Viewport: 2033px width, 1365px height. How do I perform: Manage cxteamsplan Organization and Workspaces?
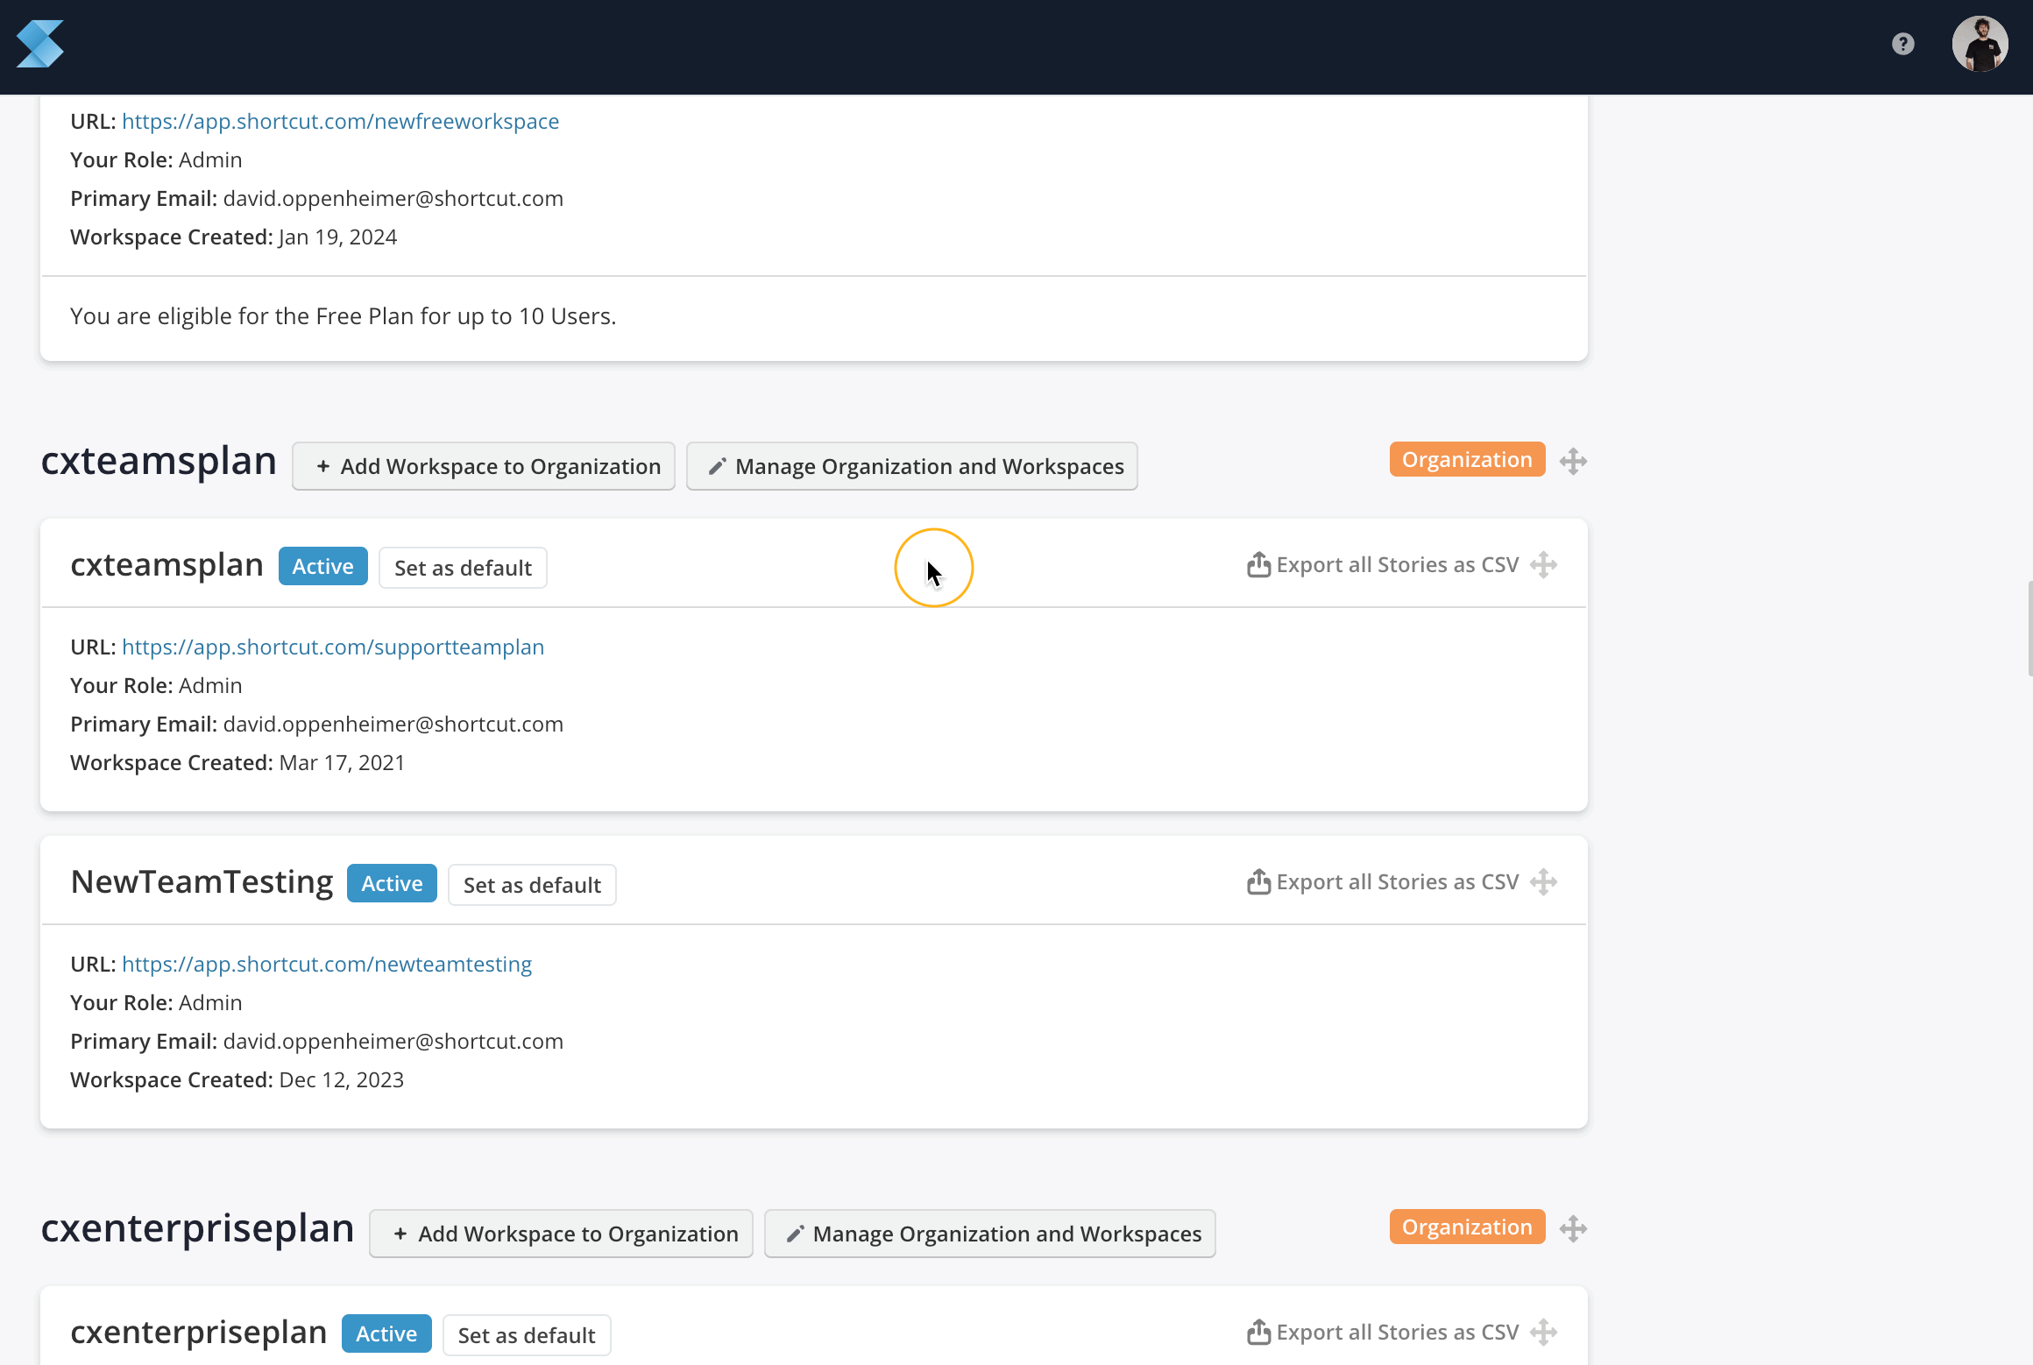[911, 466]
